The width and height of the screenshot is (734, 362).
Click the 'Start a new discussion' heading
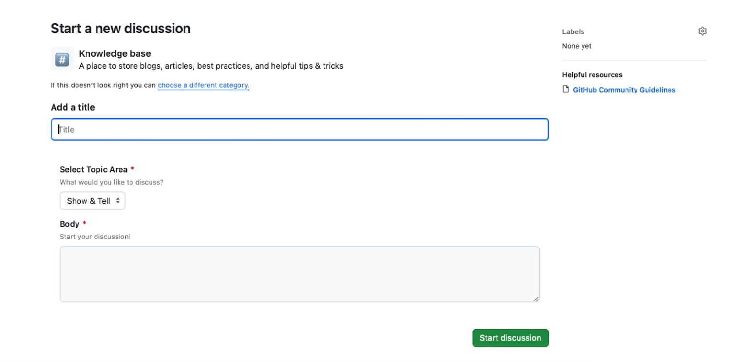tap(120, 28)
